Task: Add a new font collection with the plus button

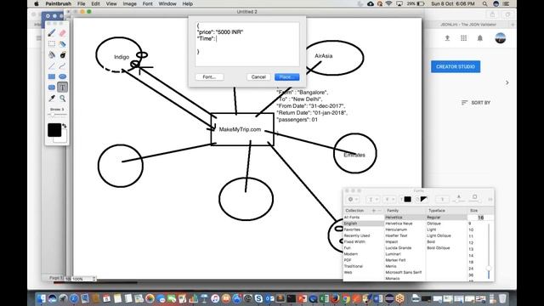Action: click(x=374, y=211)
